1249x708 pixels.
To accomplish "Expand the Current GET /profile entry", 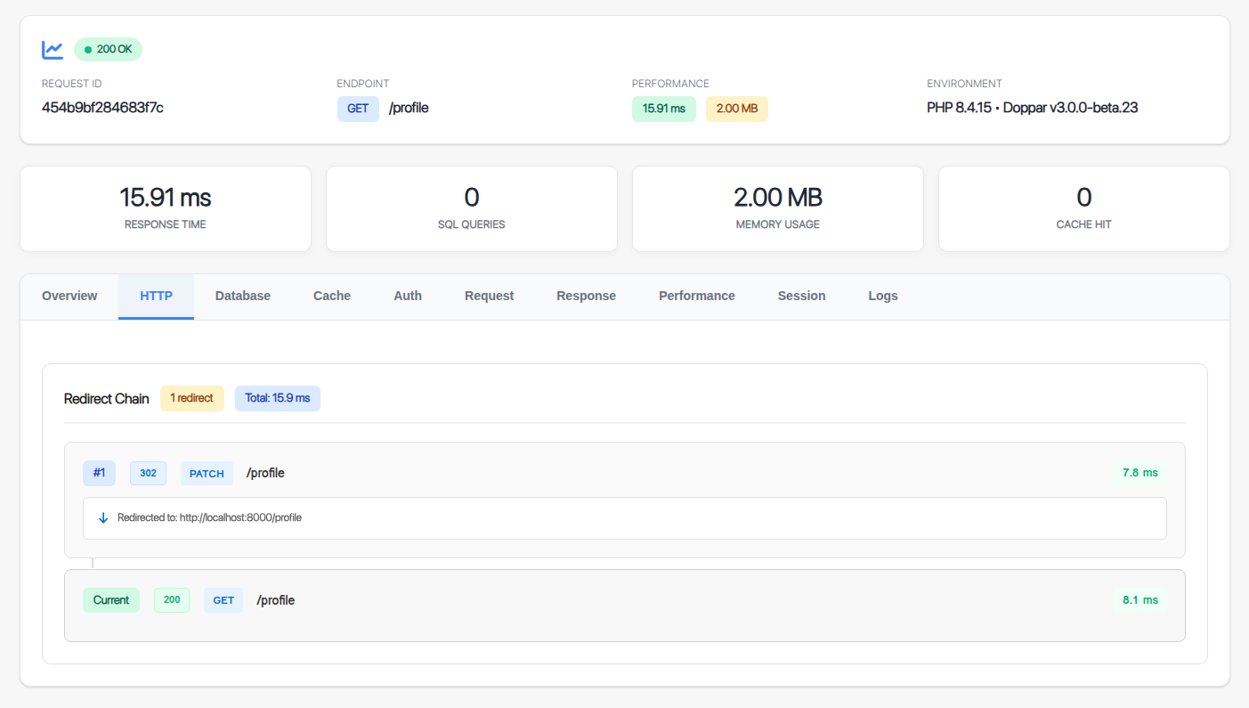I will coord(623,600).
